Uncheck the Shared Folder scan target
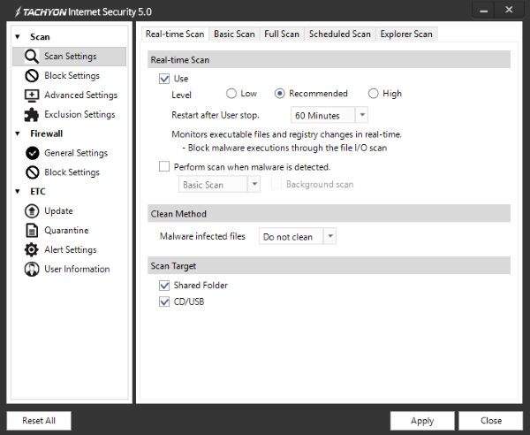This screenshot has width=530, height=435. (x=164, y=286)
